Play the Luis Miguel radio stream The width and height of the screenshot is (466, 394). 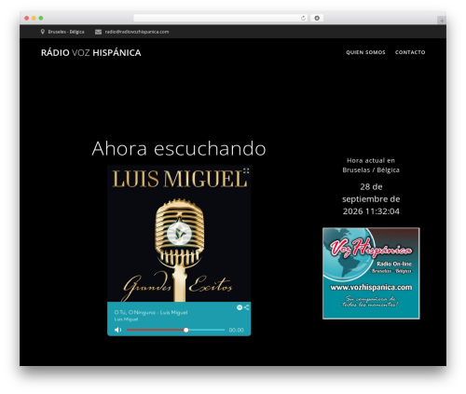coord(179,234)
